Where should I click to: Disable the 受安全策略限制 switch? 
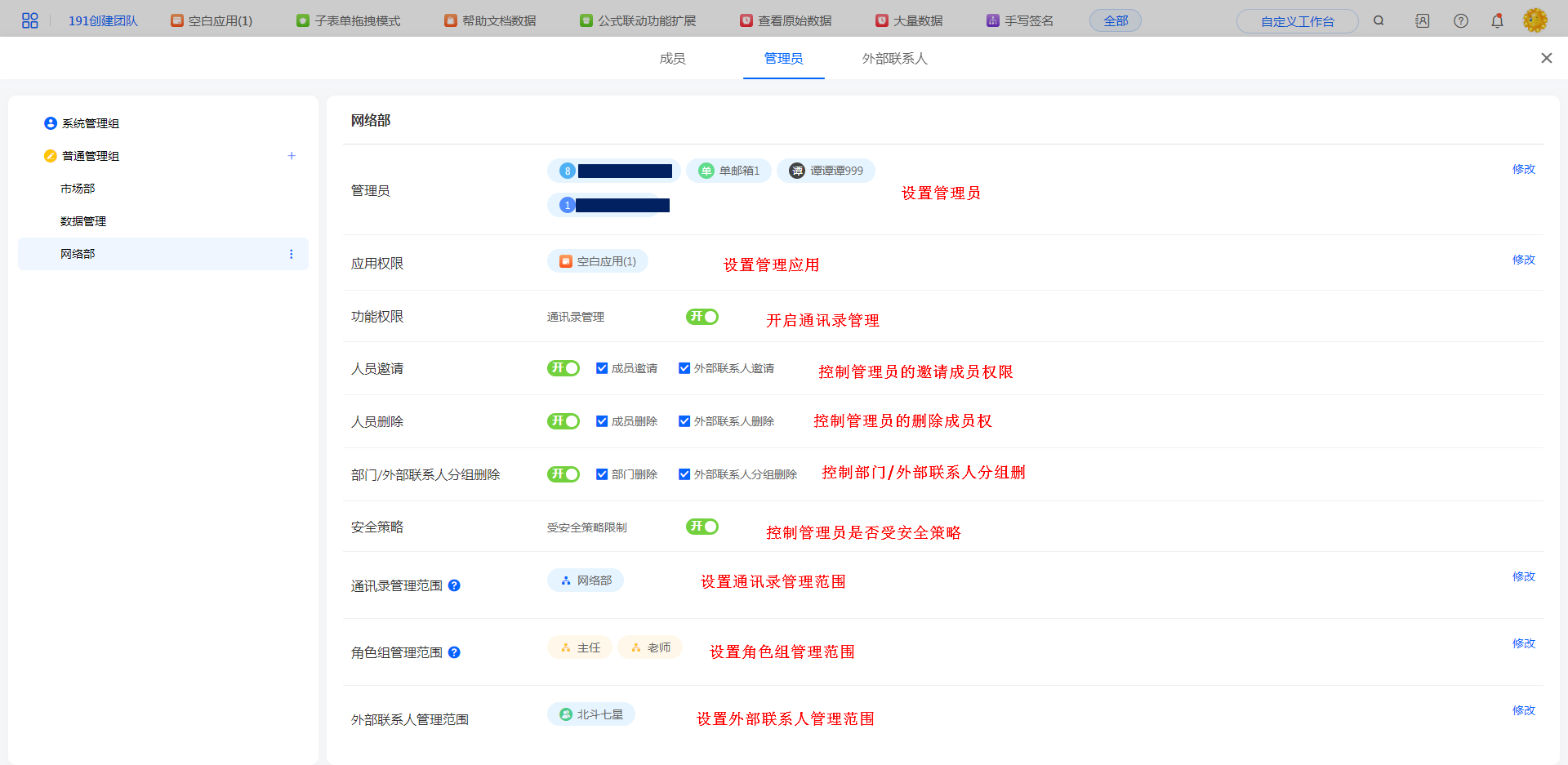pos(702,527)
